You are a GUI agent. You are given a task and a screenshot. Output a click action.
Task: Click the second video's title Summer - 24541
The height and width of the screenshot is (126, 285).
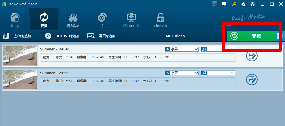tap(55, 73)
